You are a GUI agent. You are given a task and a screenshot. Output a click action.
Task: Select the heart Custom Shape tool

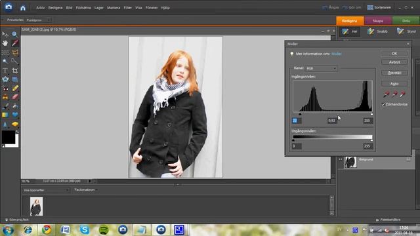14,115
